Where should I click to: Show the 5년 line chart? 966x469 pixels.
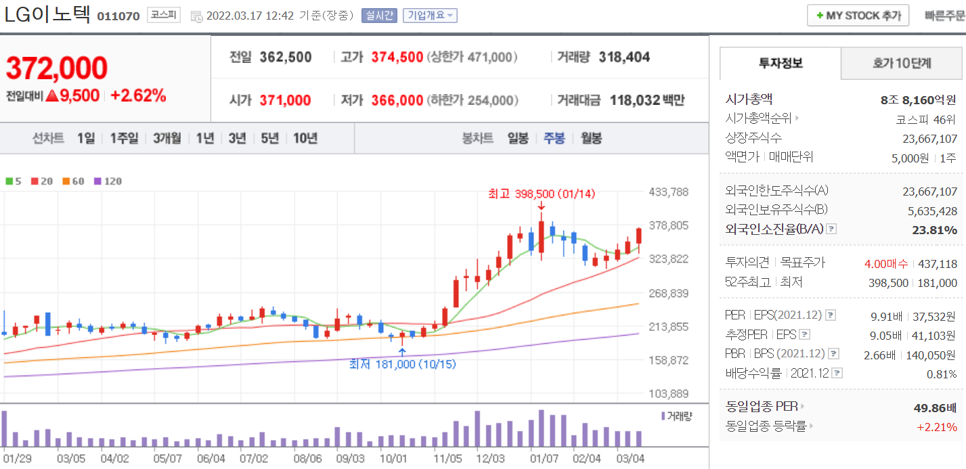[x=269, y=138]
